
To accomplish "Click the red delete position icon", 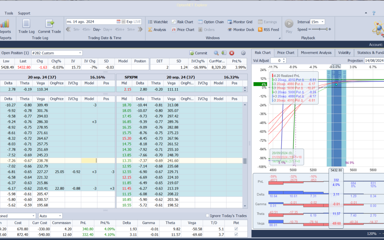I will tap(232, 53).
